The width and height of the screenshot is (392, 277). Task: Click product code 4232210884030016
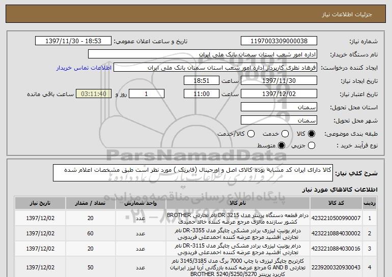coord(336,249)
